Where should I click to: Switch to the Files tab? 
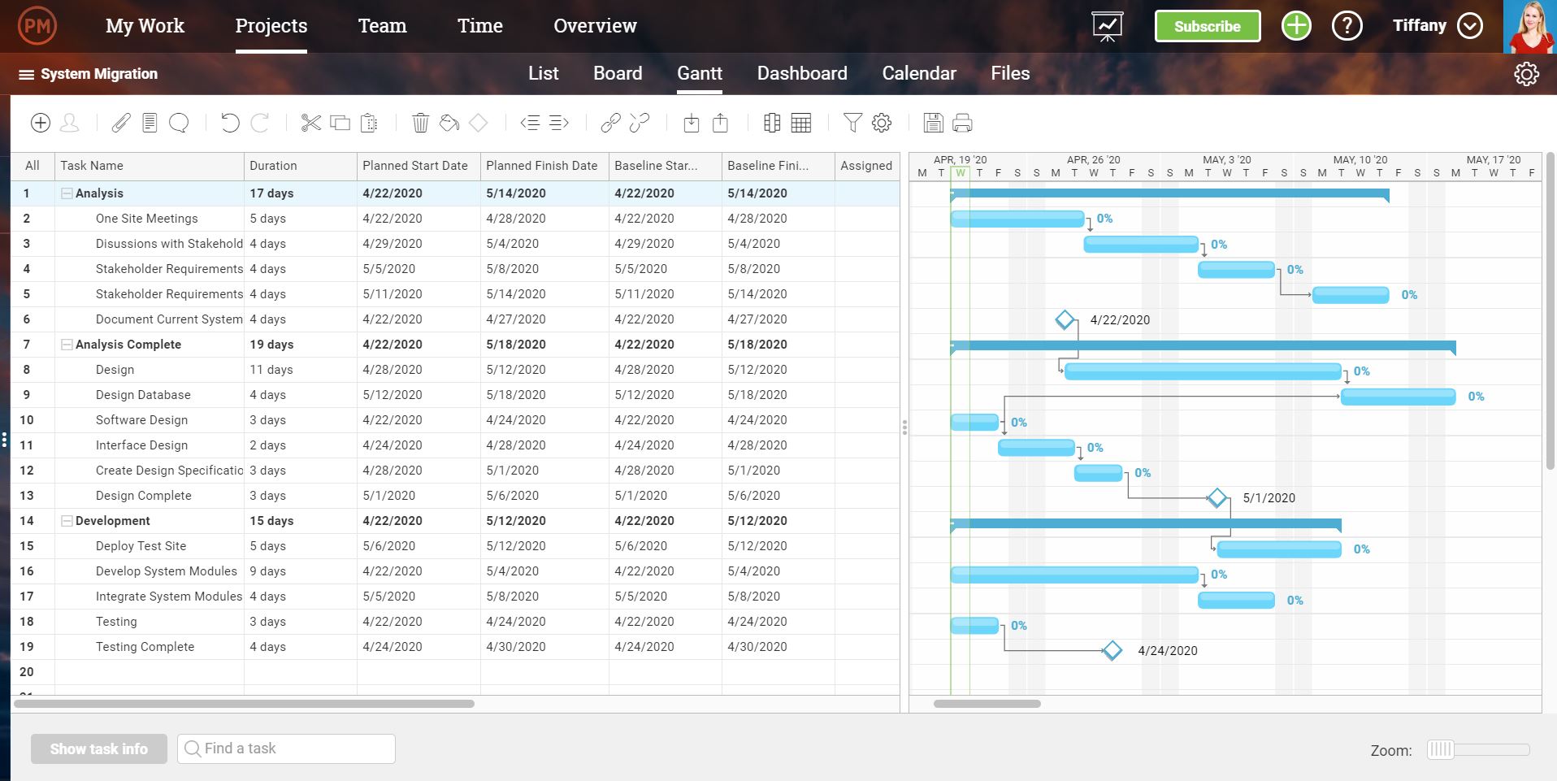[x=1010, y=73]
